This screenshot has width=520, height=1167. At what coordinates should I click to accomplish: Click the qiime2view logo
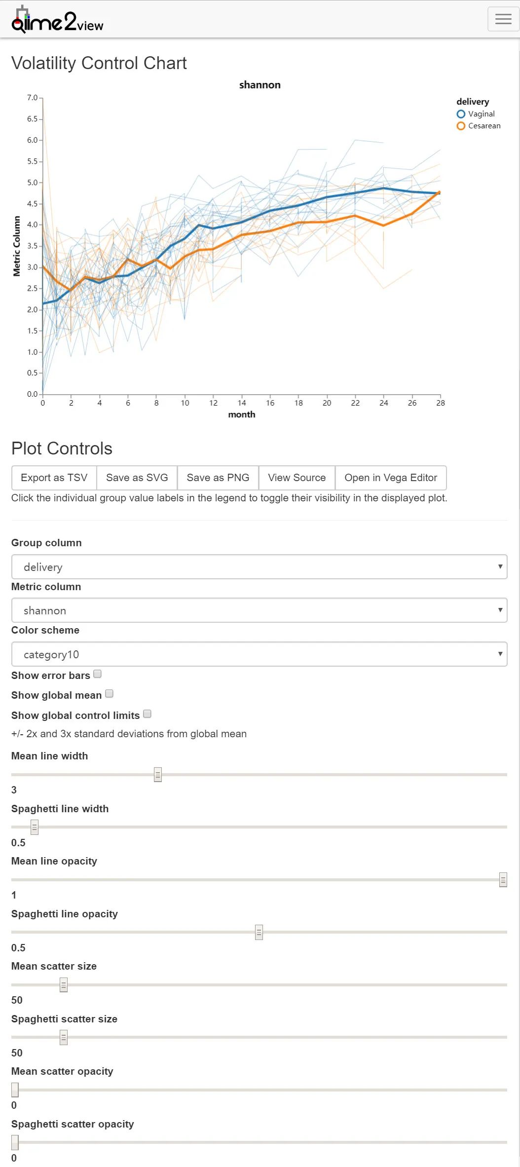tap(57, 21)
